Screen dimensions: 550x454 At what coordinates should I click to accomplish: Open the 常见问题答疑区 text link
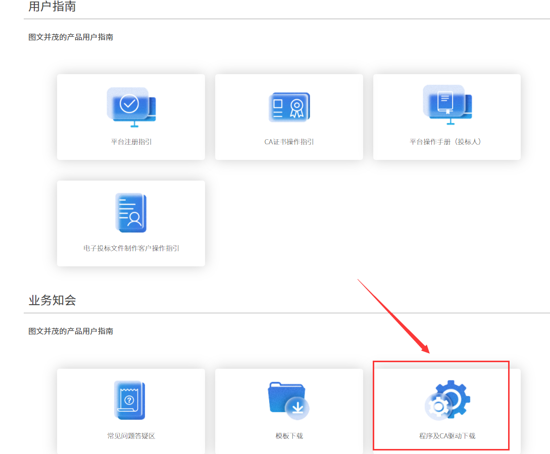tap(131, 436)
